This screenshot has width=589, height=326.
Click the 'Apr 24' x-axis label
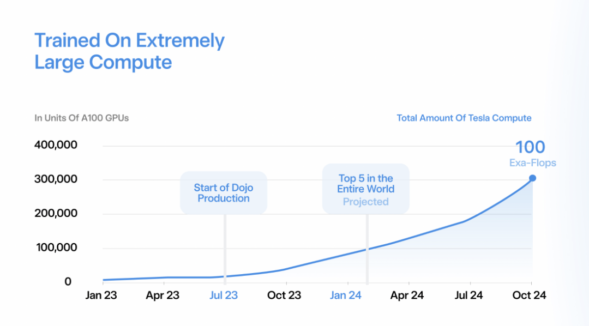coord(407,295)
